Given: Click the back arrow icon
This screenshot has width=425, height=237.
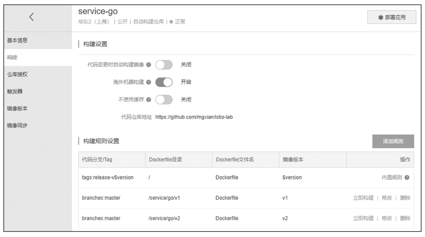Looking at the screenshot, I should (x=31, y=17).
